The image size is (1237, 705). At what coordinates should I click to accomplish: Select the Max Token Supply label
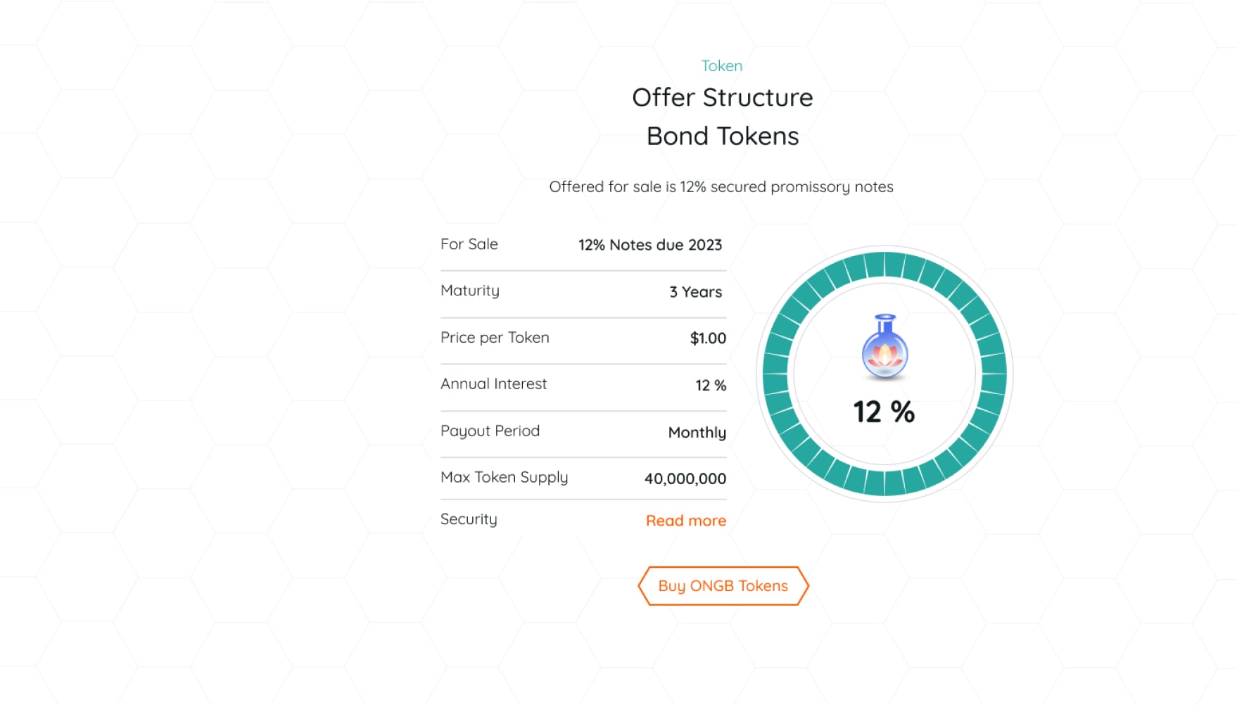(504, 478)
